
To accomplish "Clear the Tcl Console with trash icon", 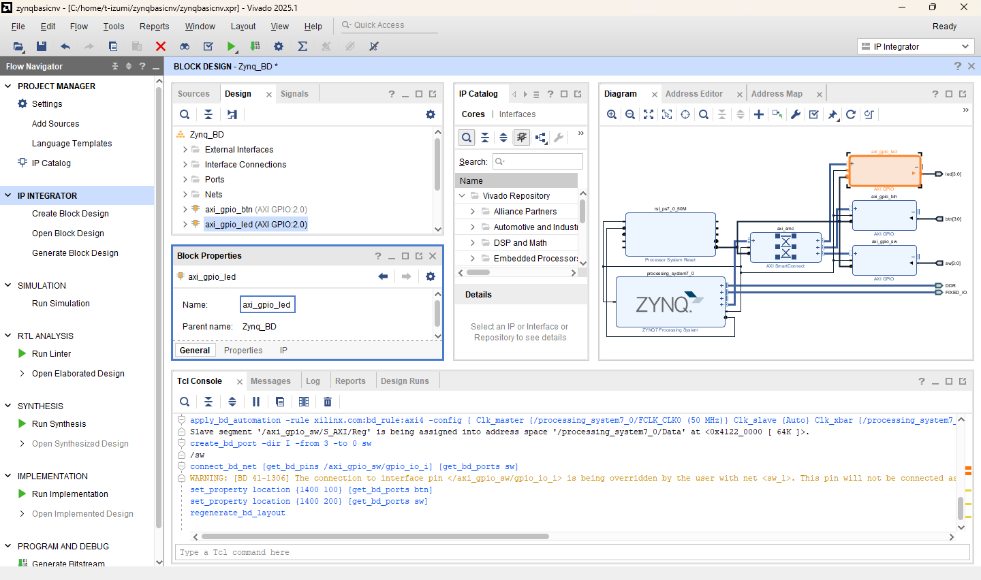I will pyautogui.click(x=328, y=402).
